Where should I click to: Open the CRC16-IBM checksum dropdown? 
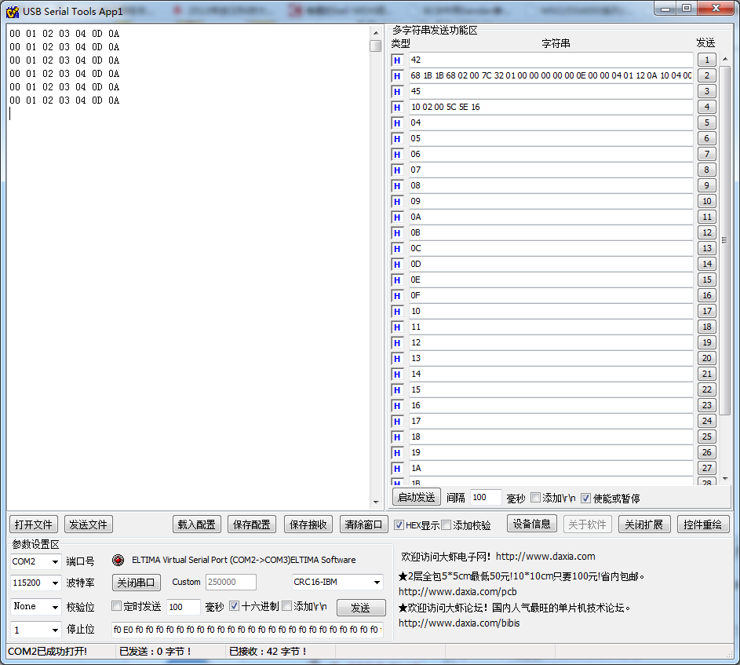(x=337, y=582)
